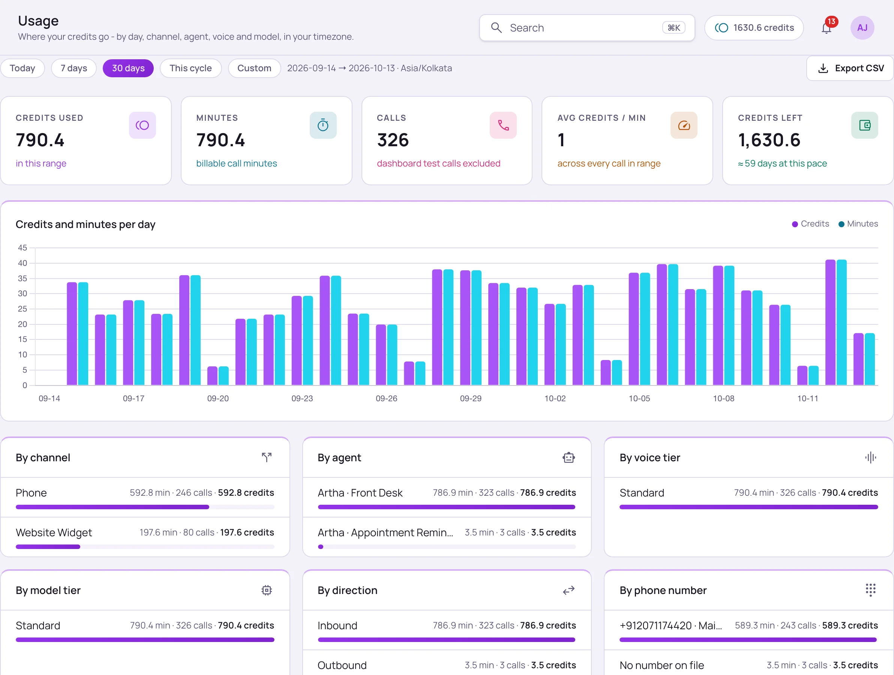The image size is (894, 675).
Task: Click the No number on file row
Action: (x=748, y=663)
